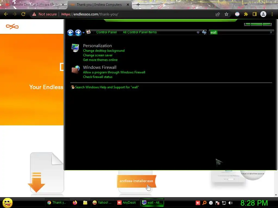278x208 pixels.
Task: Close the Thank you tab
Action: [128, 5]
